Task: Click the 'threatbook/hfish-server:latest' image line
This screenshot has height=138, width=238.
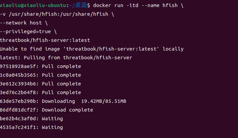Action: pos(45,40)
